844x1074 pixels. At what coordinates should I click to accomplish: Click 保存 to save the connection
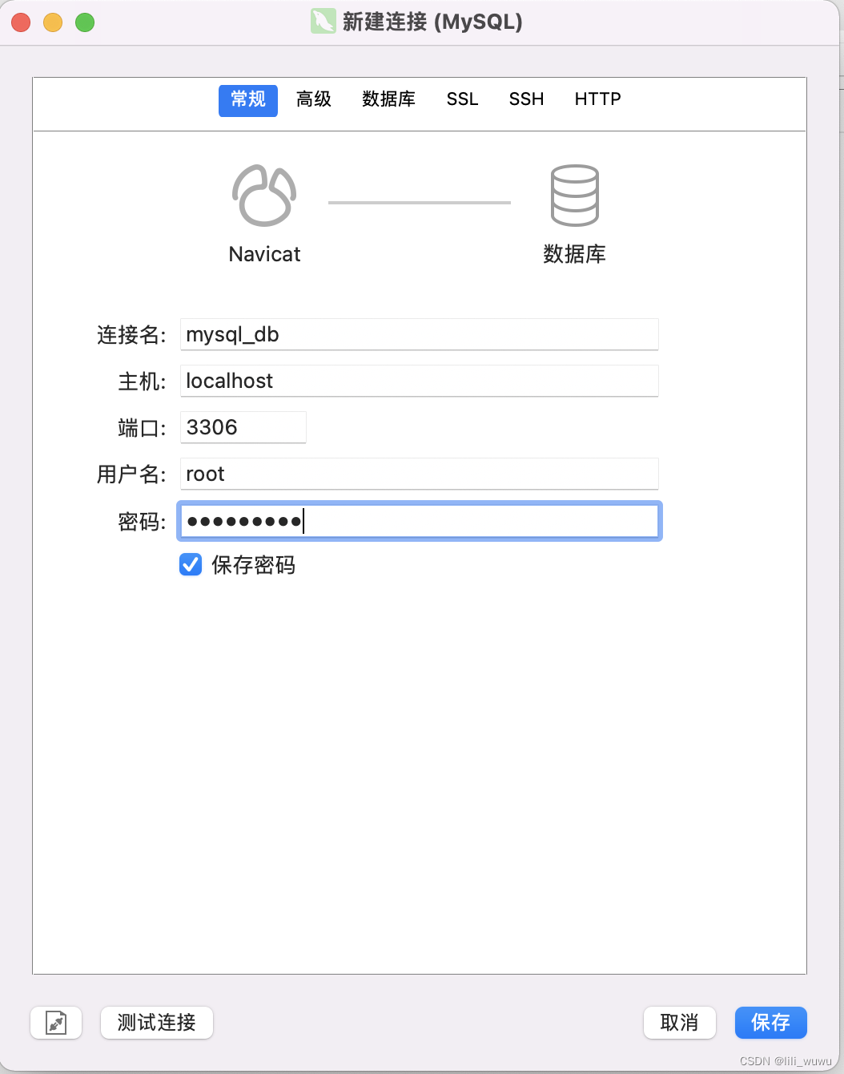(770, 1023)
